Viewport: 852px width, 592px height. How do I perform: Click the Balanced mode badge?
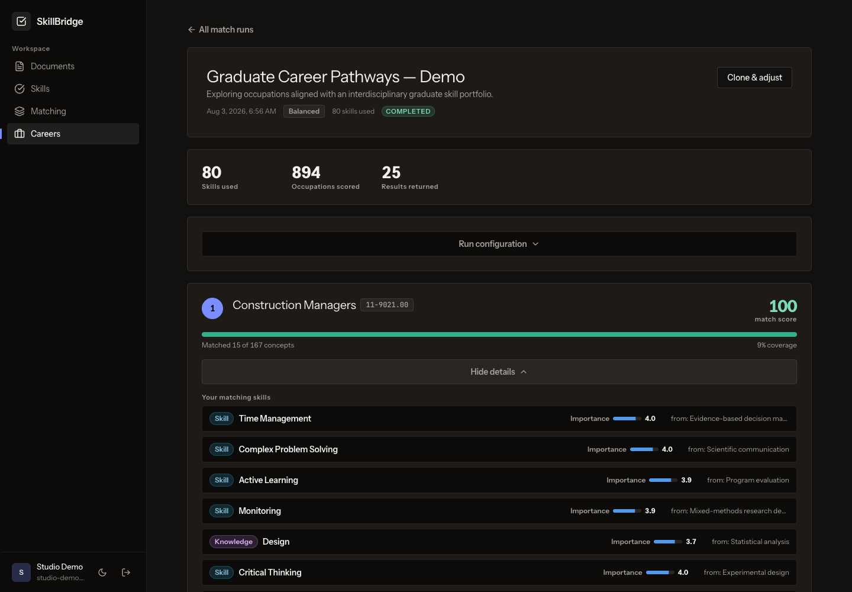coord(304,111)
